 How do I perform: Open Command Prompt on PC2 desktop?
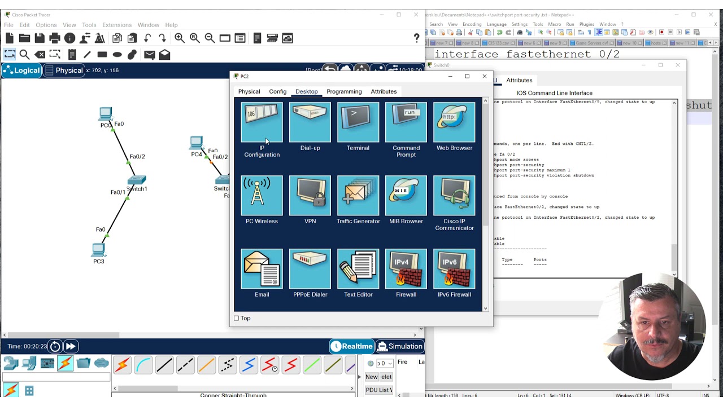[x=406, y=122]
